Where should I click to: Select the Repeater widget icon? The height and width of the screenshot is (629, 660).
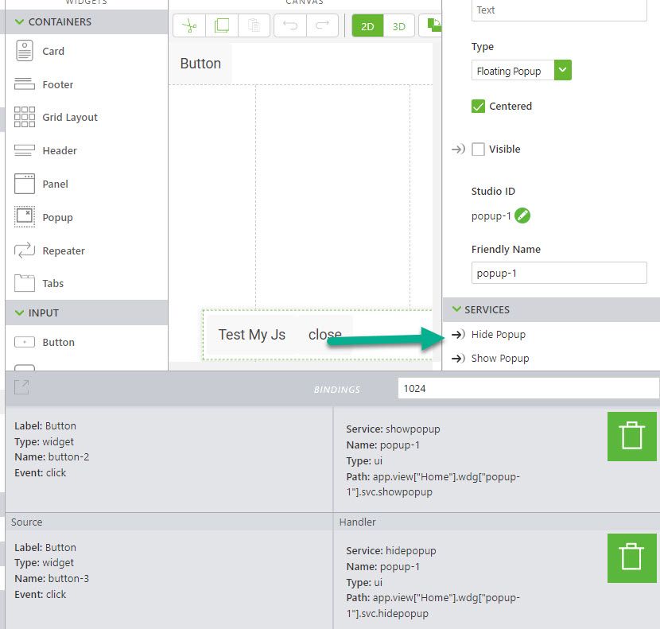click(x=25, y=250)
